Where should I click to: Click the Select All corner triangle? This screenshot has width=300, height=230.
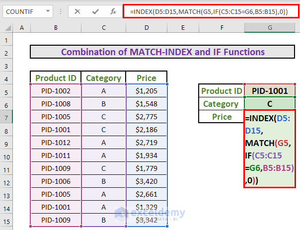pos(6,27)
